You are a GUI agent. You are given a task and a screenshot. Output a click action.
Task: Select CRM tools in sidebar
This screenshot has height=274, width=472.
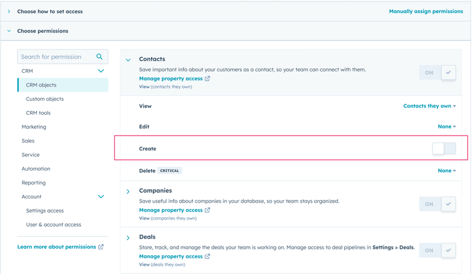pos(38,113)
